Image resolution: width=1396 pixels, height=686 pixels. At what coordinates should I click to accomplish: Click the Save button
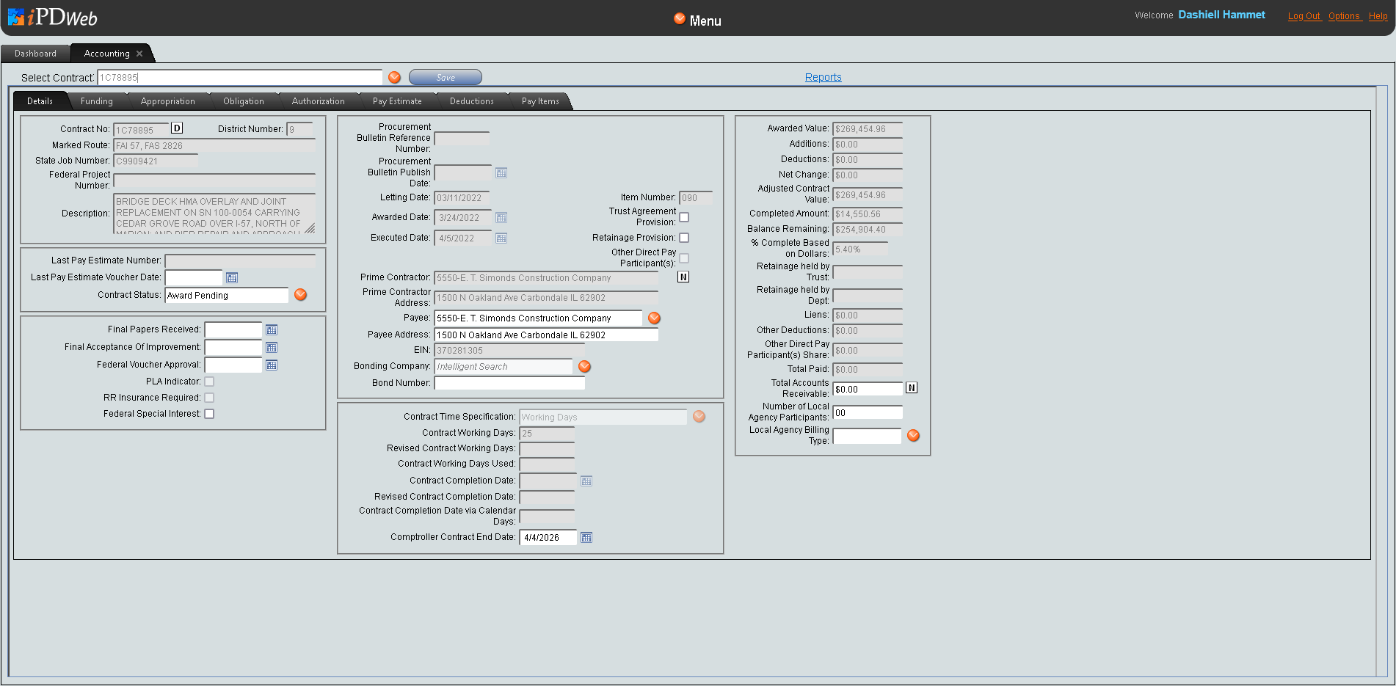coord(446,78)
